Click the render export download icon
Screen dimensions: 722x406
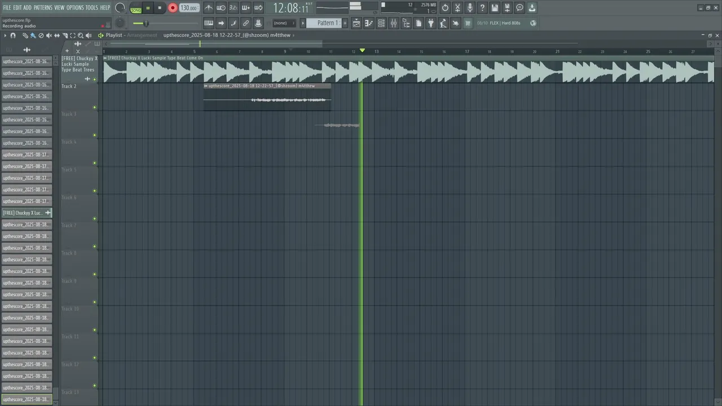pyautogui.click(x=532, y=8)
